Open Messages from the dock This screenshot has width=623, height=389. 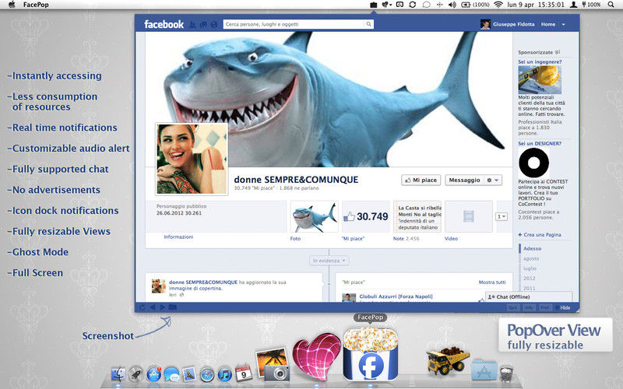click(x=171, y=374)
